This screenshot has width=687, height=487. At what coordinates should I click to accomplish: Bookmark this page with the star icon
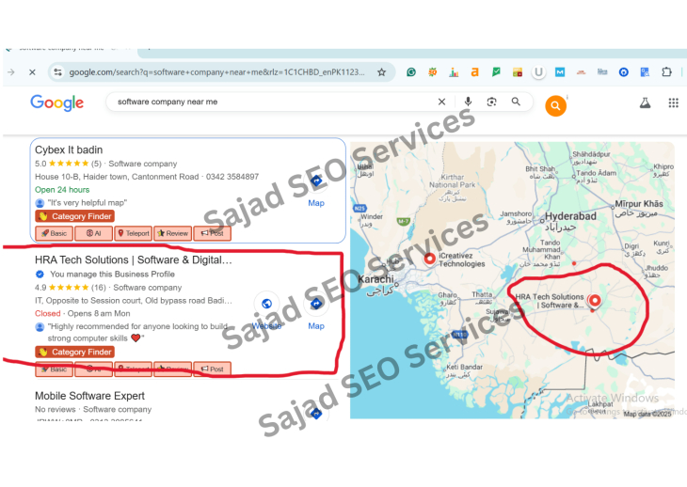click(382, 72)
